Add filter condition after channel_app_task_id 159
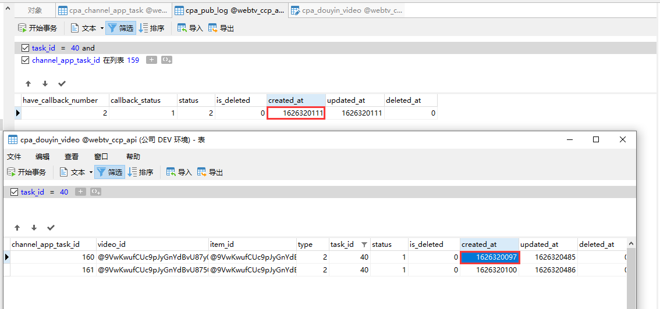The height and width of the screenshot is (309, 660). [x=151, y=60]
